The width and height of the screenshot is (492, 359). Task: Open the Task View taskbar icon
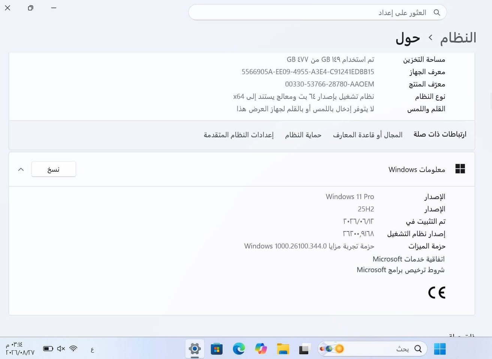point(305,349)
